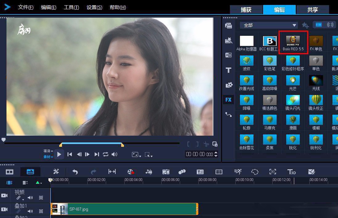Open the preview resize dropdown

pyautogui.click(x=136, y=154)
